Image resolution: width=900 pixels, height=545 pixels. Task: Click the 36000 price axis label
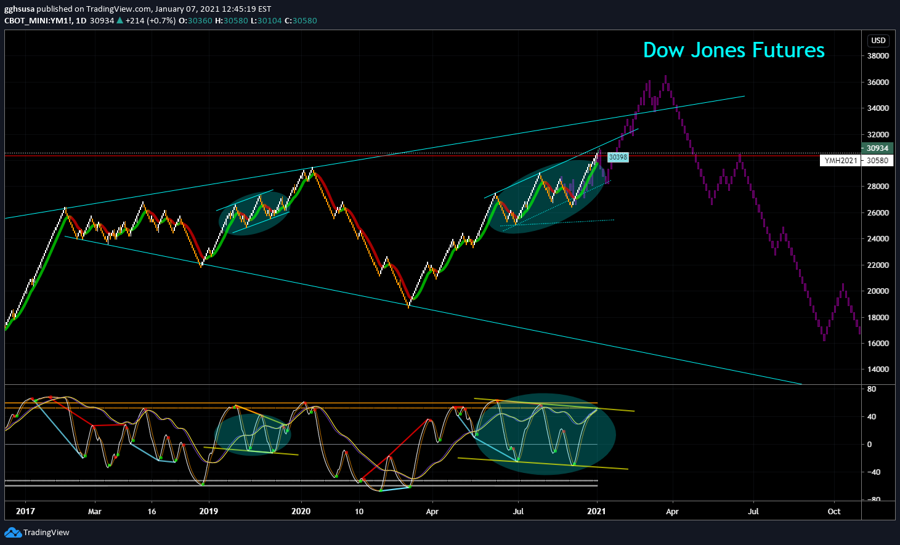tap(878, 83)
